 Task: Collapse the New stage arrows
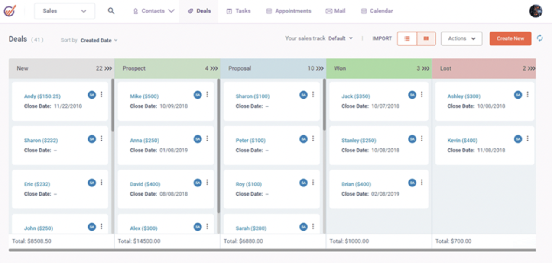(x=108, y=68)
